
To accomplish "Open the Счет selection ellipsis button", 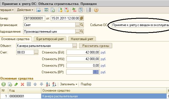I will pos(36,52).
